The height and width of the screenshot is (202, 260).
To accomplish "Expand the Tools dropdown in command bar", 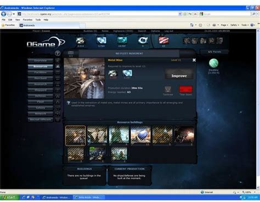I will point(245,25).
